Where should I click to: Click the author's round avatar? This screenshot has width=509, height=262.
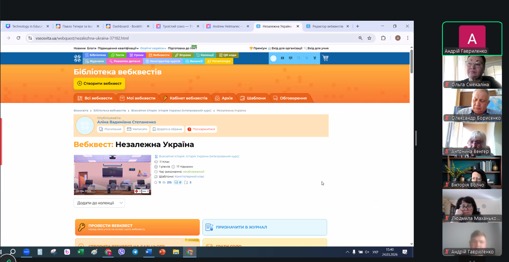click(x=85, y=126)
